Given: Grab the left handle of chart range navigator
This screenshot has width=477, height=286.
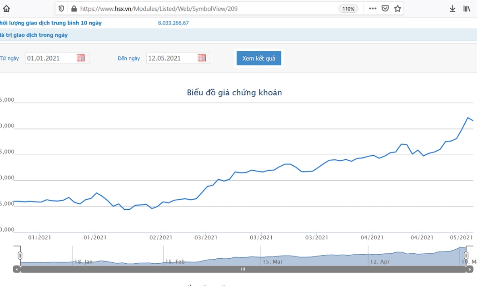Looking at the screenshot, I should point(20,255).
